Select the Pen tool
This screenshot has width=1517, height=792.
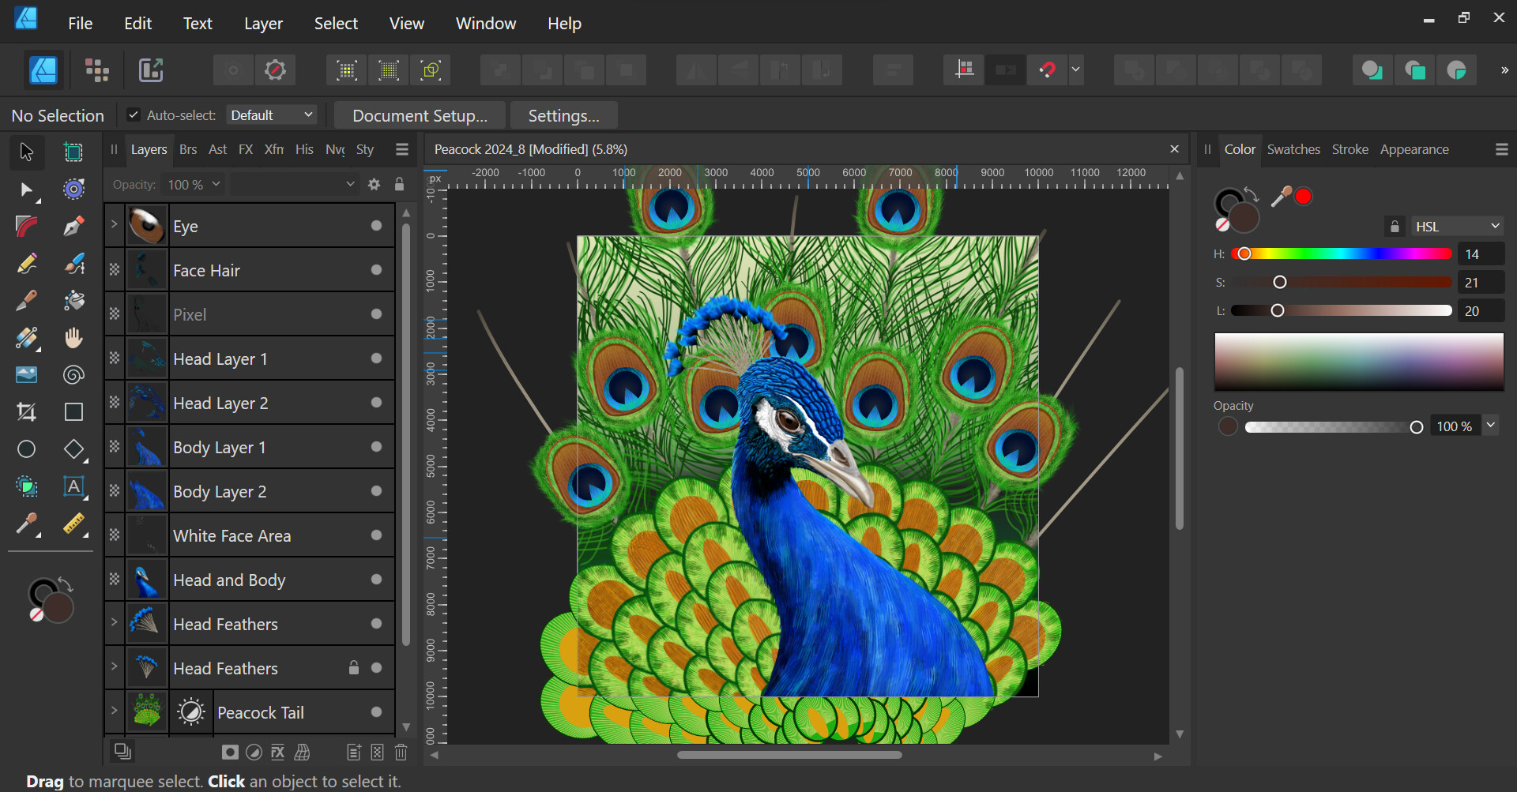click(x=73, y=227)
